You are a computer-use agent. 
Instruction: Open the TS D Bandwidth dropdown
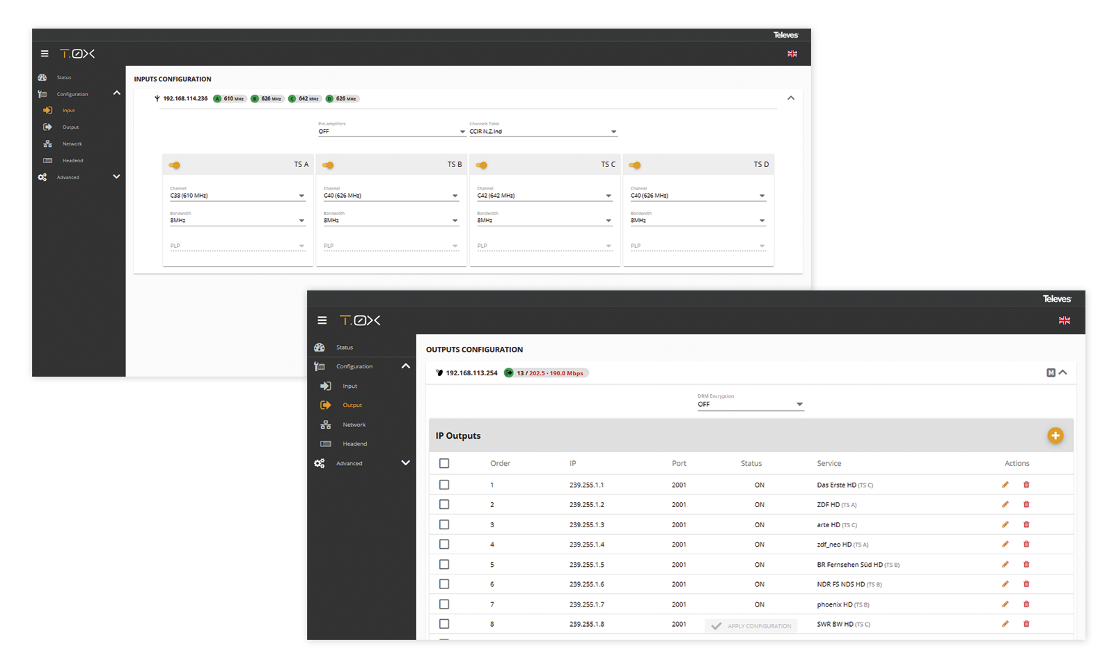(x=698, y=218)
